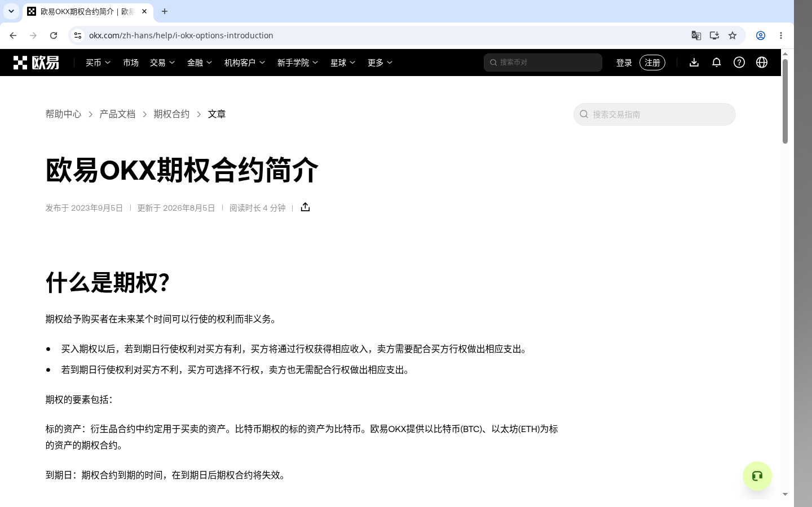Screen dimensions: 812x507
Task: Click the page vertical scrollbar thumb
Action: pyautogui.click(x=785, y=101)
